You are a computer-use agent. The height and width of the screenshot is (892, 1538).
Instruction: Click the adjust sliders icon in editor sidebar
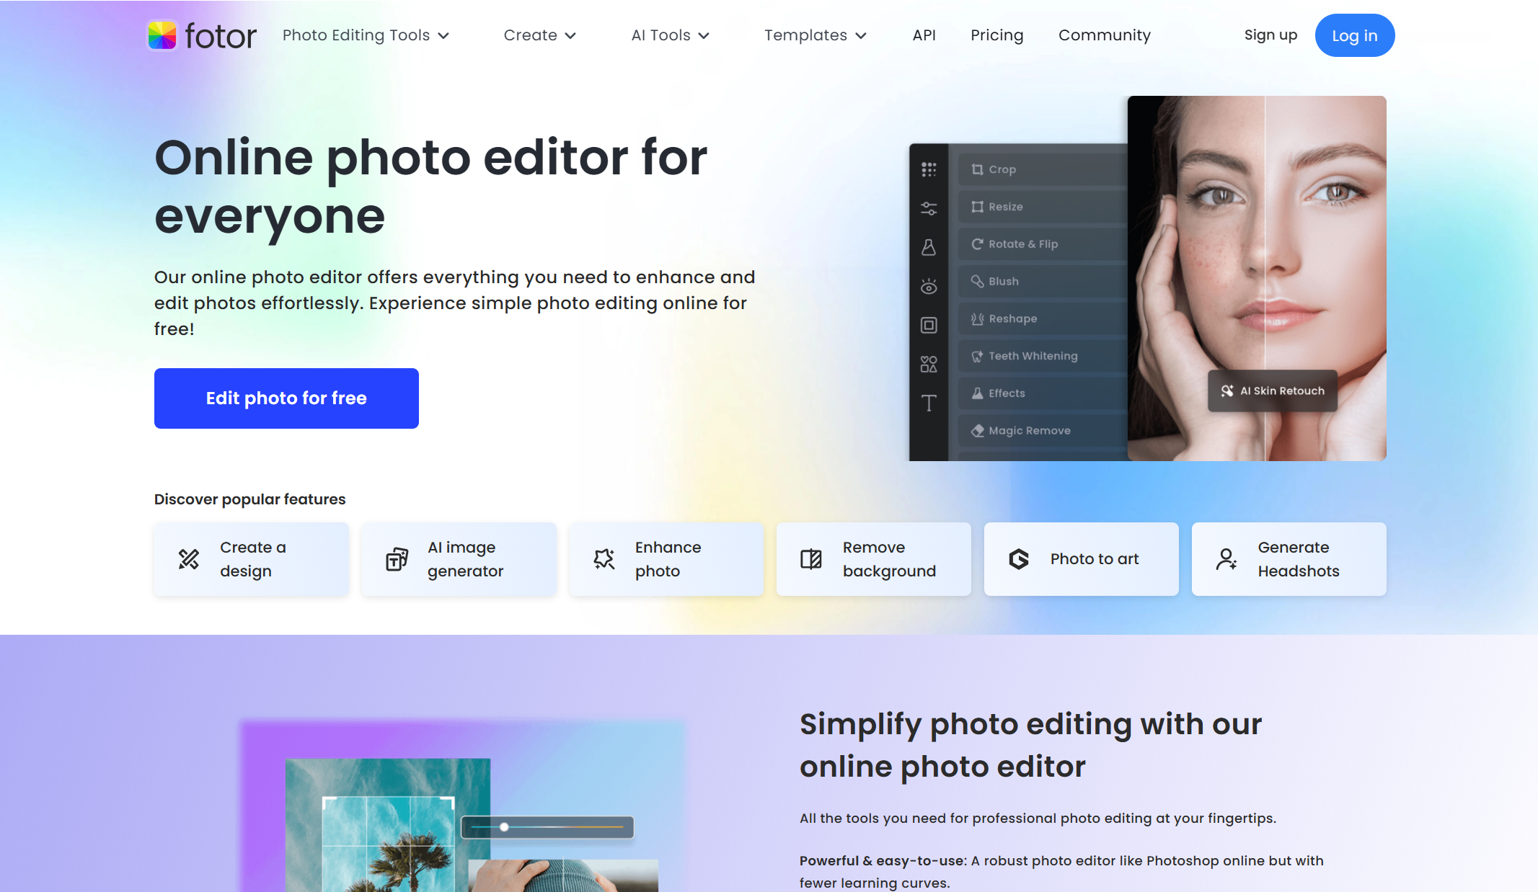coord(929,209)
